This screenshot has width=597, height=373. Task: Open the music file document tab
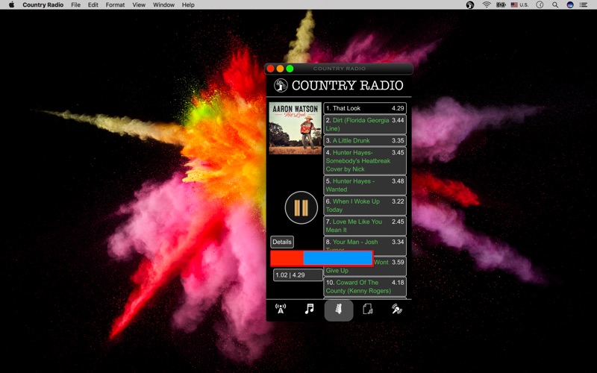pyautogui.click(x=368, y=309)
